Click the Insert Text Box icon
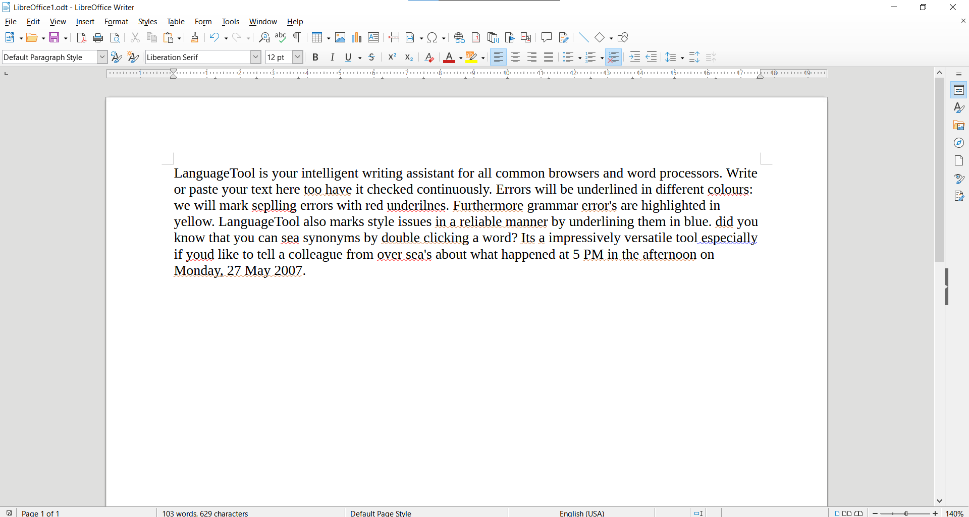This screenshot has width=969, height=517. (x=373, y=38)
